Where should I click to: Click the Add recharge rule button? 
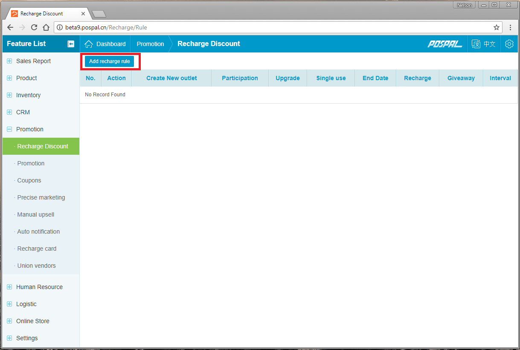tap(110, 61)
